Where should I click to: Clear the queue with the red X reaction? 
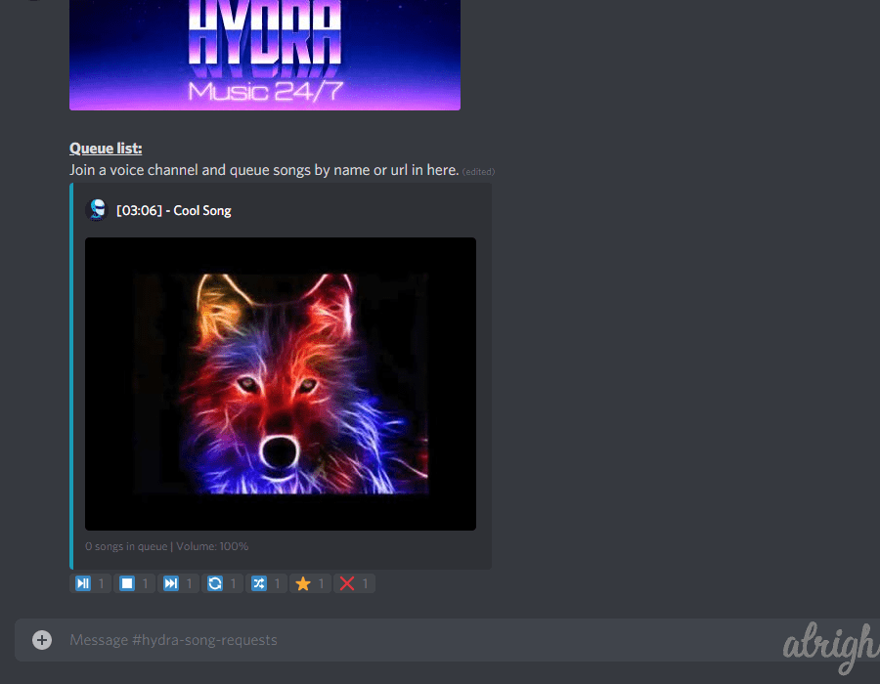[x=347, y=582]
